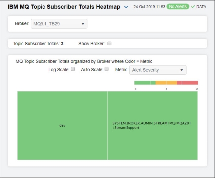
Task: Click the No Alerts status badge
Action: pos(178,7)
